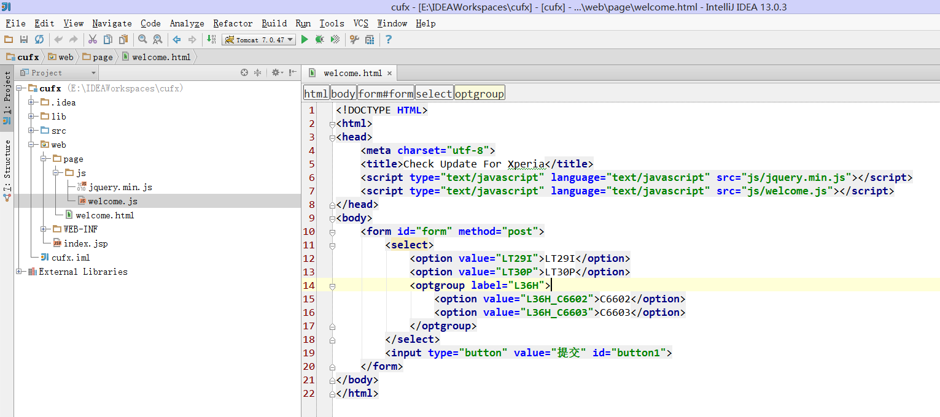The height and width of the screenshot is (417, 940).
Task: Close the welcome.html editor tab
Action: [x=389, y=73]
